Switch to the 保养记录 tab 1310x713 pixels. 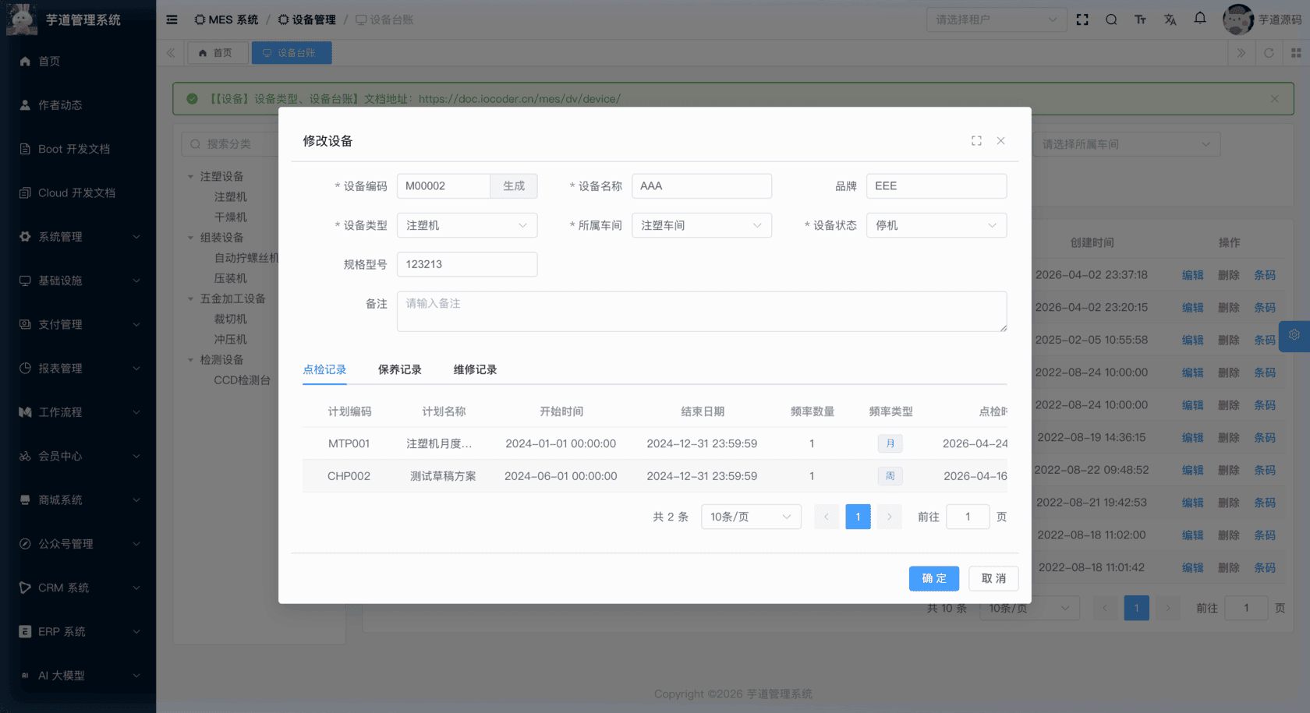point(399,369)
